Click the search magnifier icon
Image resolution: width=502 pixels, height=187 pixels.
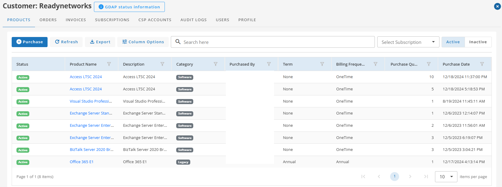178,42
